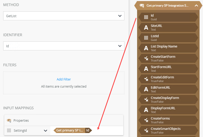Image resolution: width=203 pixels, height=137 pixels.
Task: Click the Guid icon beside Id
Action: (x=146, y=17)
